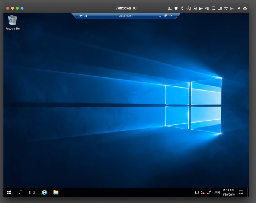This screenshot has height=203, width=256.
Task: Click the network tray icon
Action: [x=196, y=193]
